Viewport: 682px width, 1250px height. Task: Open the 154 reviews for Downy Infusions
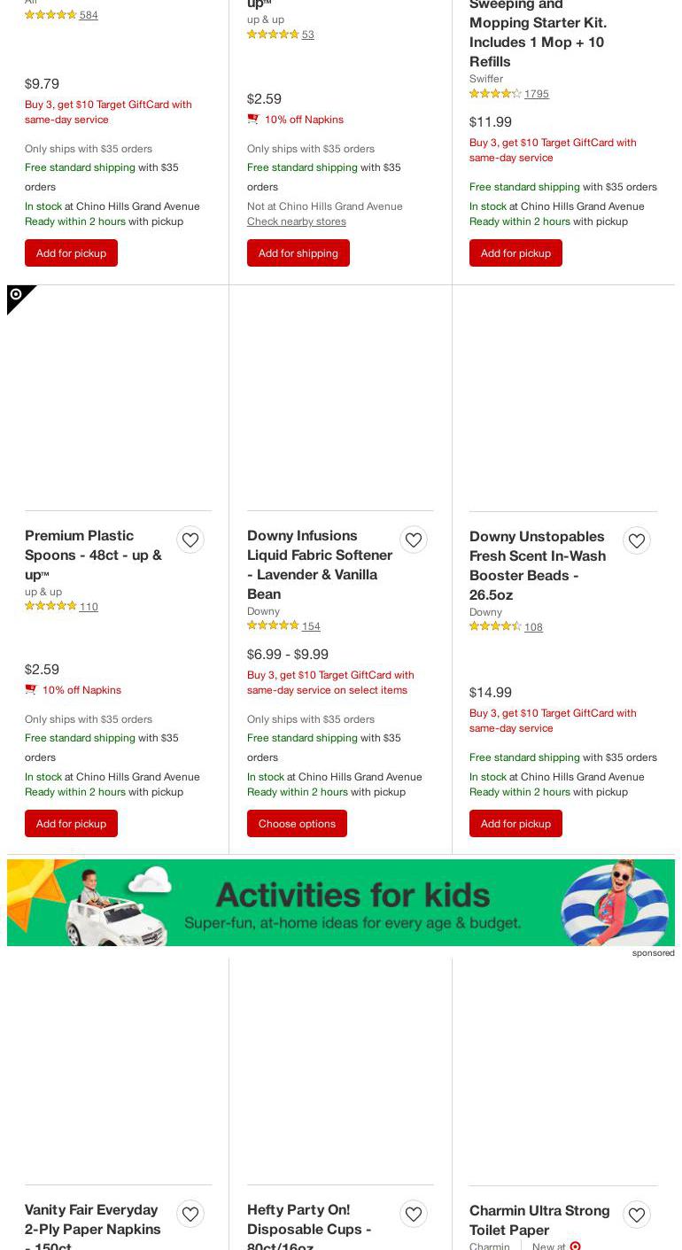tap(311, 626)
